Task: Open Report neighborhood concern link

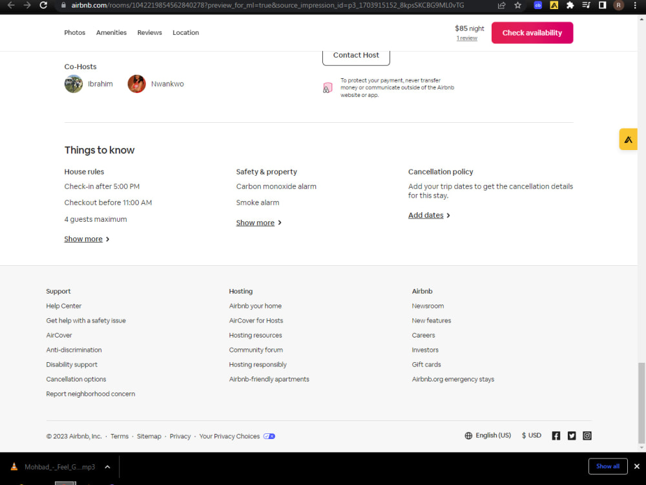Action: (x=90, y=394)
